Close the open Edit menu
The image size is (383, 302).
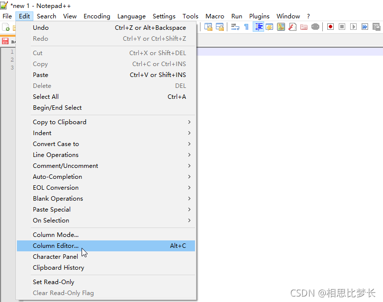24,16
